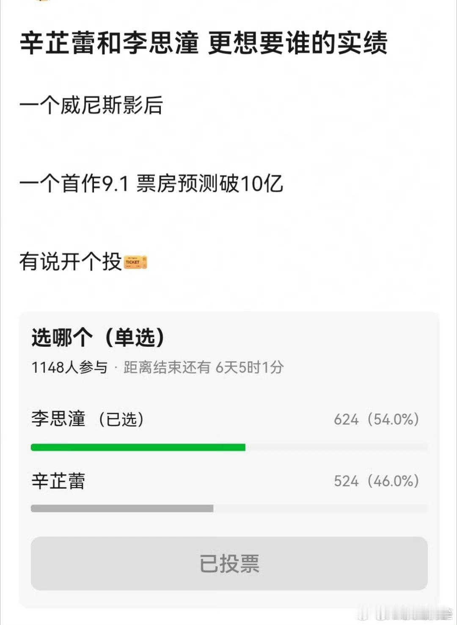Click the poll heading 选哪个（单选）

click(x=98, y=338)
